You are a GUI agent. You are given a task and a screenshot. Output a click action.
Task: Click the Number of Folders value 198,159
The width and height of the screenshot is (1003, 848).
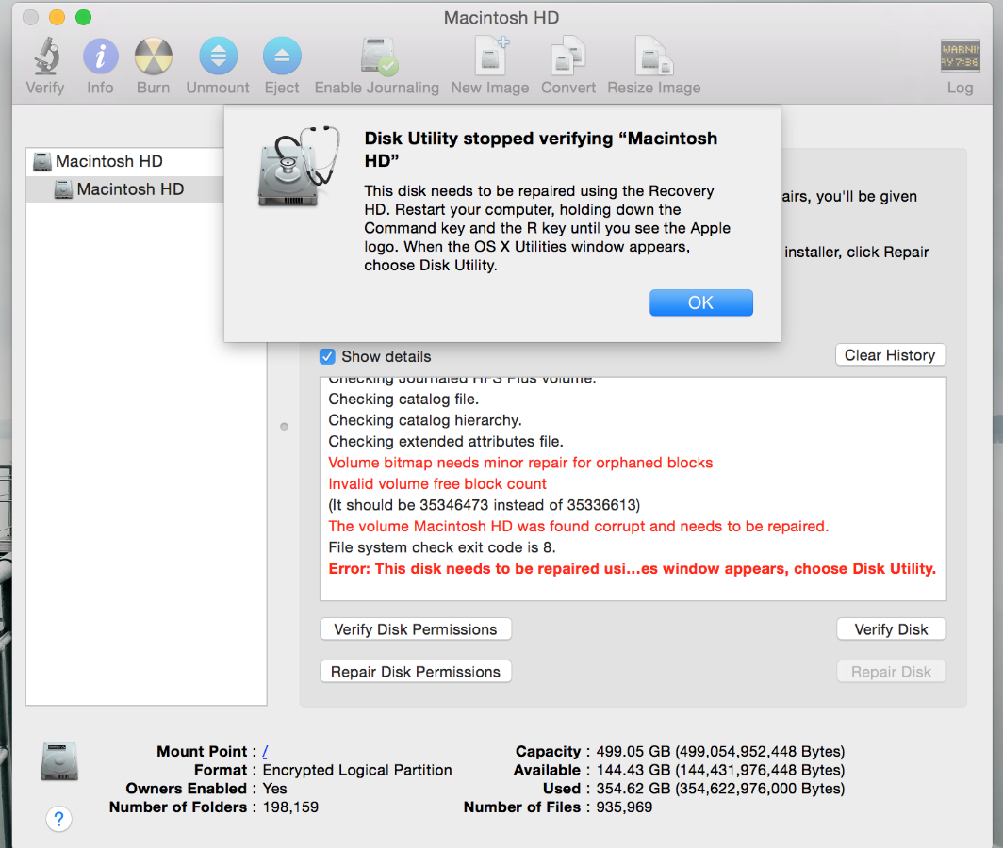(290, 807)
